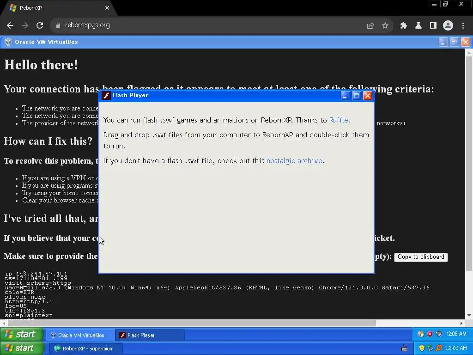Close the RebornXP browser tab

click(107, 8)
